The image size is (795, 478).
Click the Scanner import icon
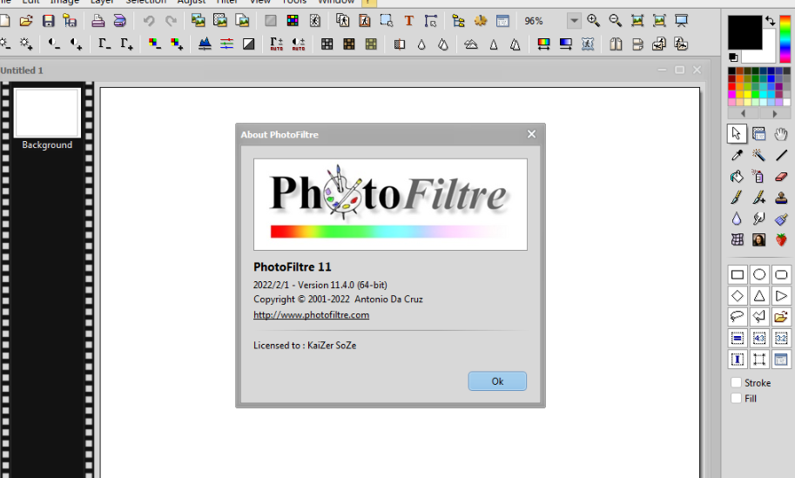[119, 21]
